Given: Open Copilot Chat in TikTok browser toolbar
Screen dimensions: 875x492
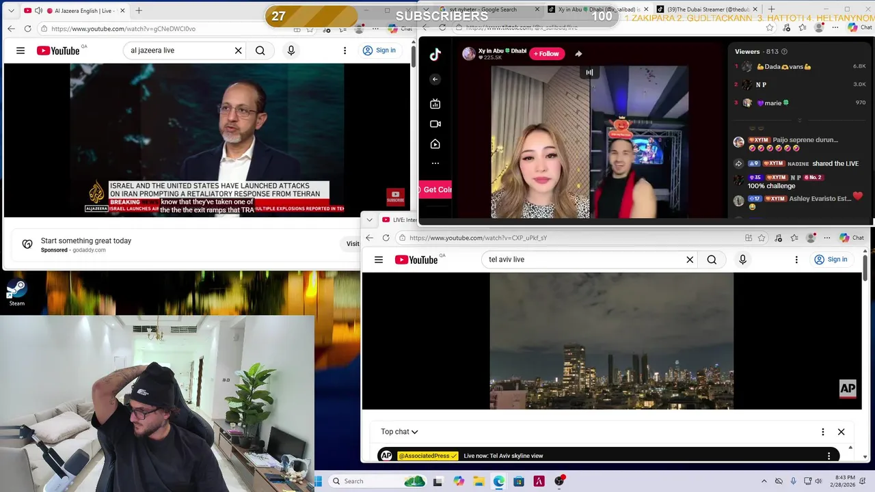Looking at the screenshot, I should click(x=859, y=27).
